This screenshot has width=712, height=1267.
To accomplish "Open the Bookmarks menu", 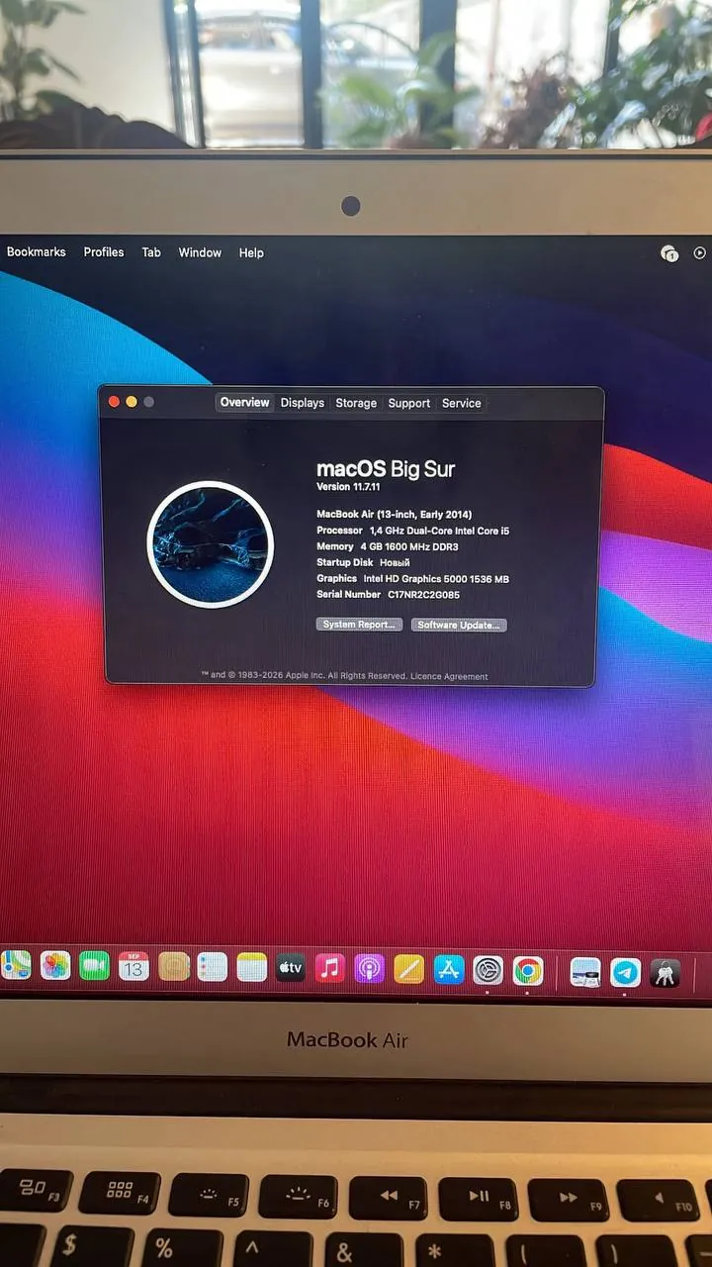I will click(37, 252).
